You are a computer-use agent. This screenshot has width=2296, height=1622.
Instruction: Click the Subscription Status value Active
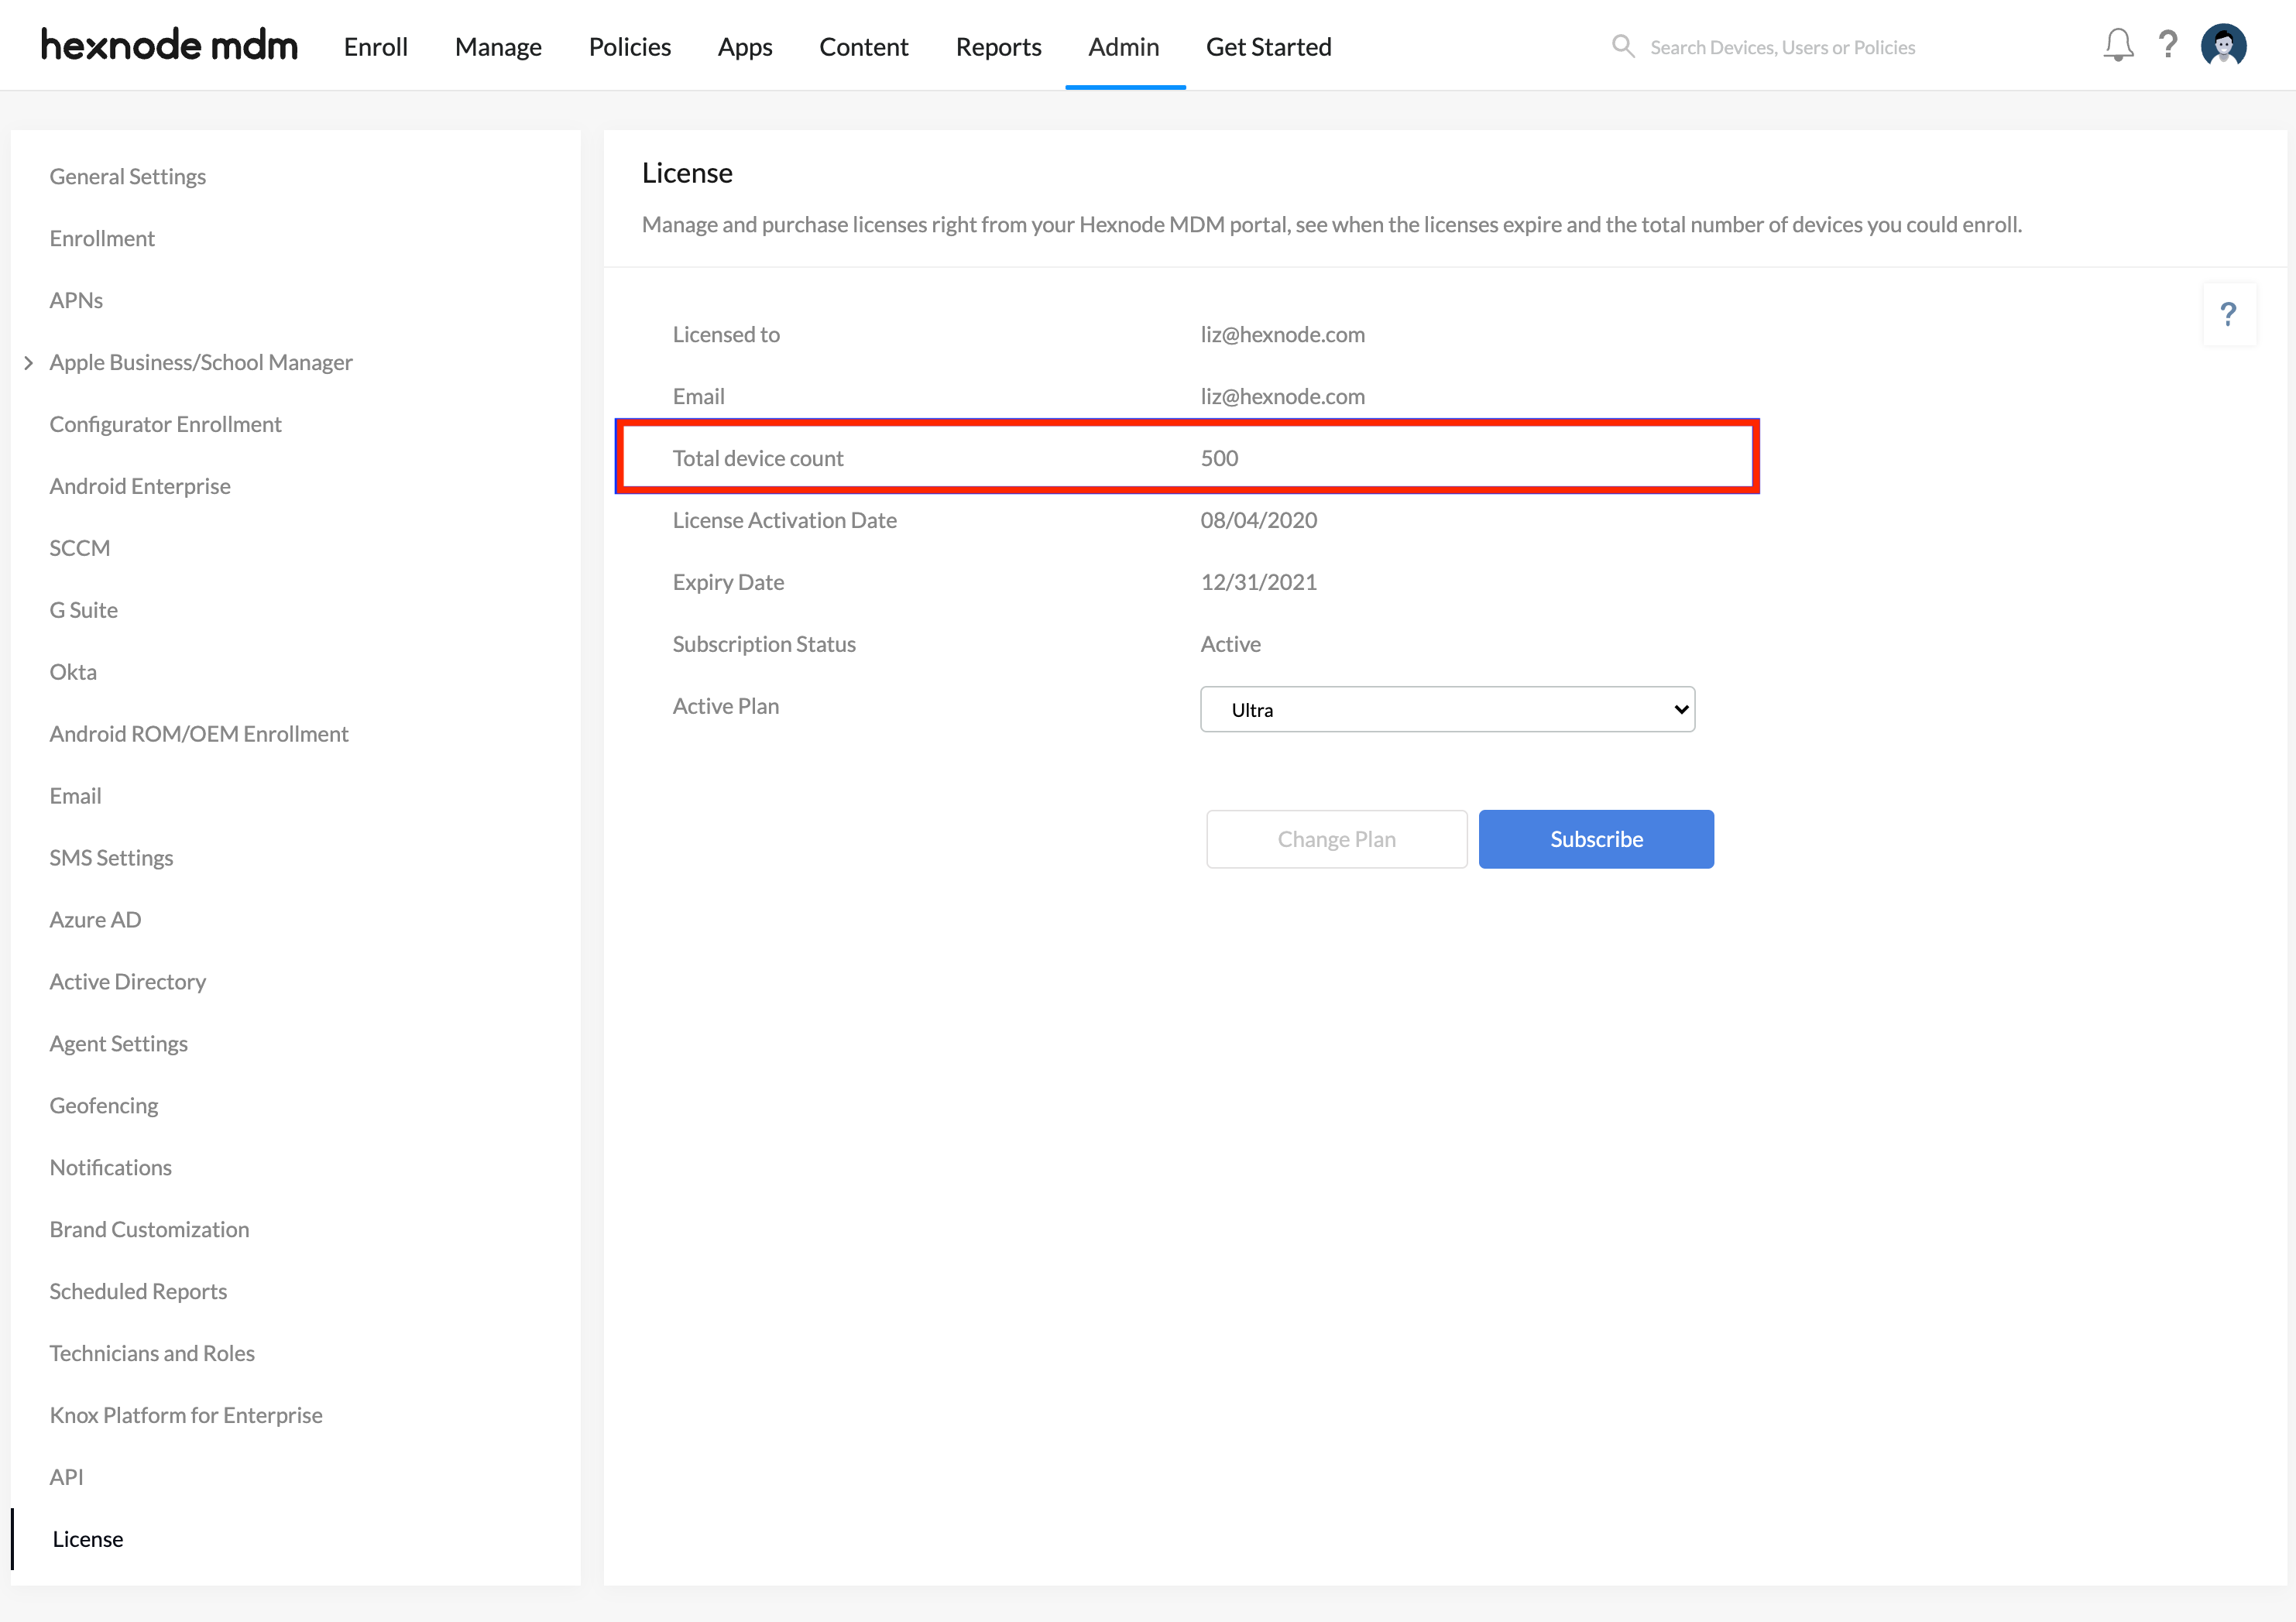[x=1230, y=644]
